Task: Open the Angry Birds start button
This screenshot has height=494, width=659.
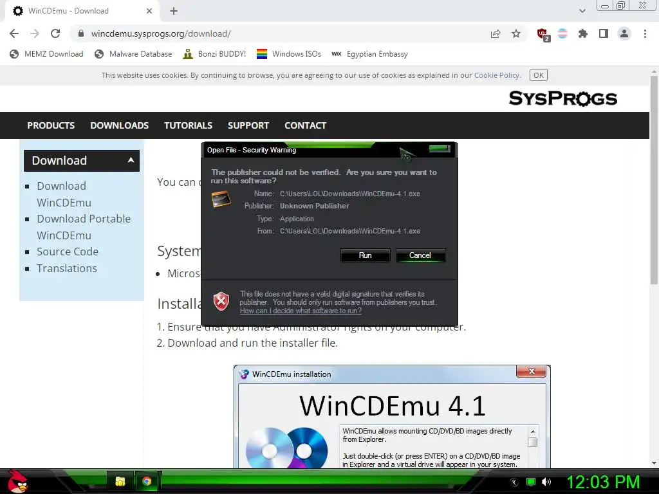Action: pyautogui.click(x=17, y=481)
